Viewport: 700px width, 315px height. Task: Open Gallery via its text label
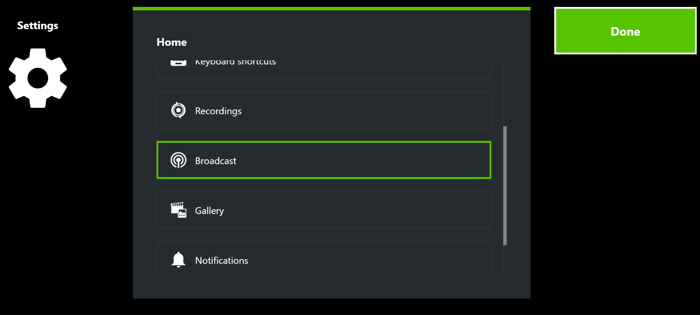(209, 211)
